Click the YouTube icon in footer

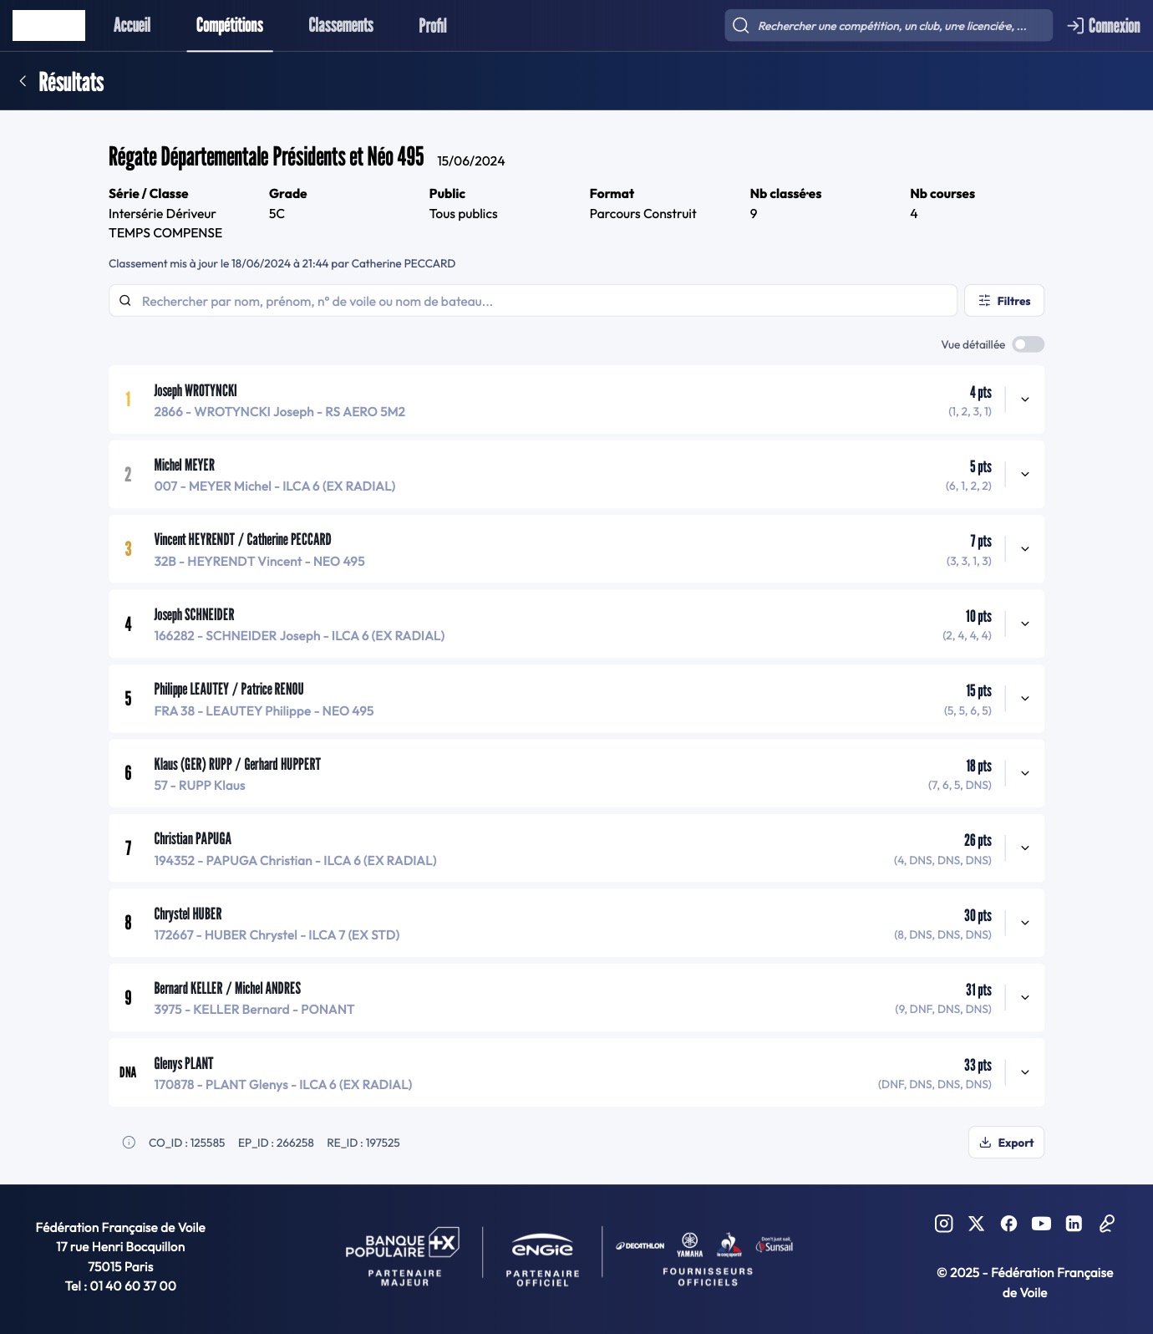[x=1041, y=1224]
